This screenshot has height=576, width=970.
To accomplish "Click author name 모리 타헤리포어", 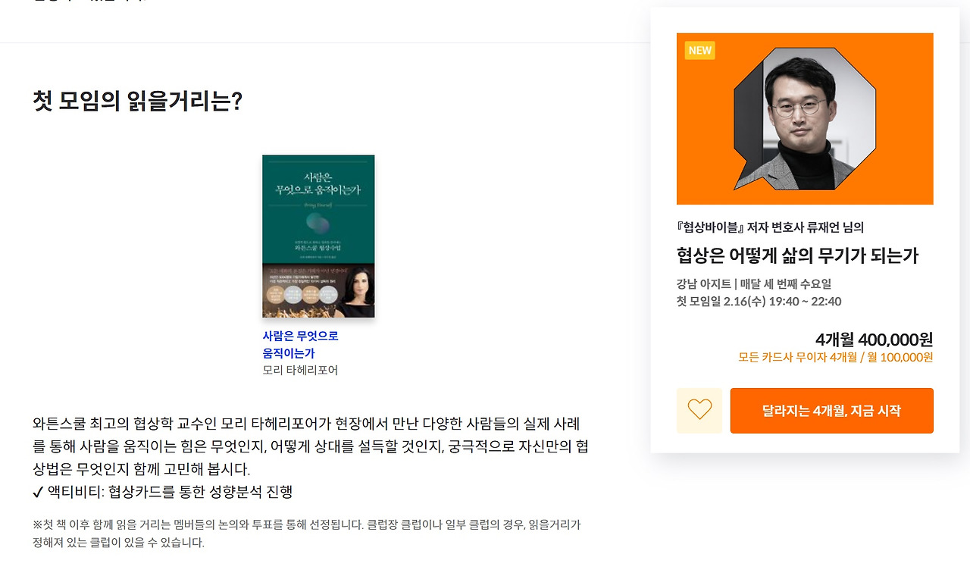I will (300, 371).
